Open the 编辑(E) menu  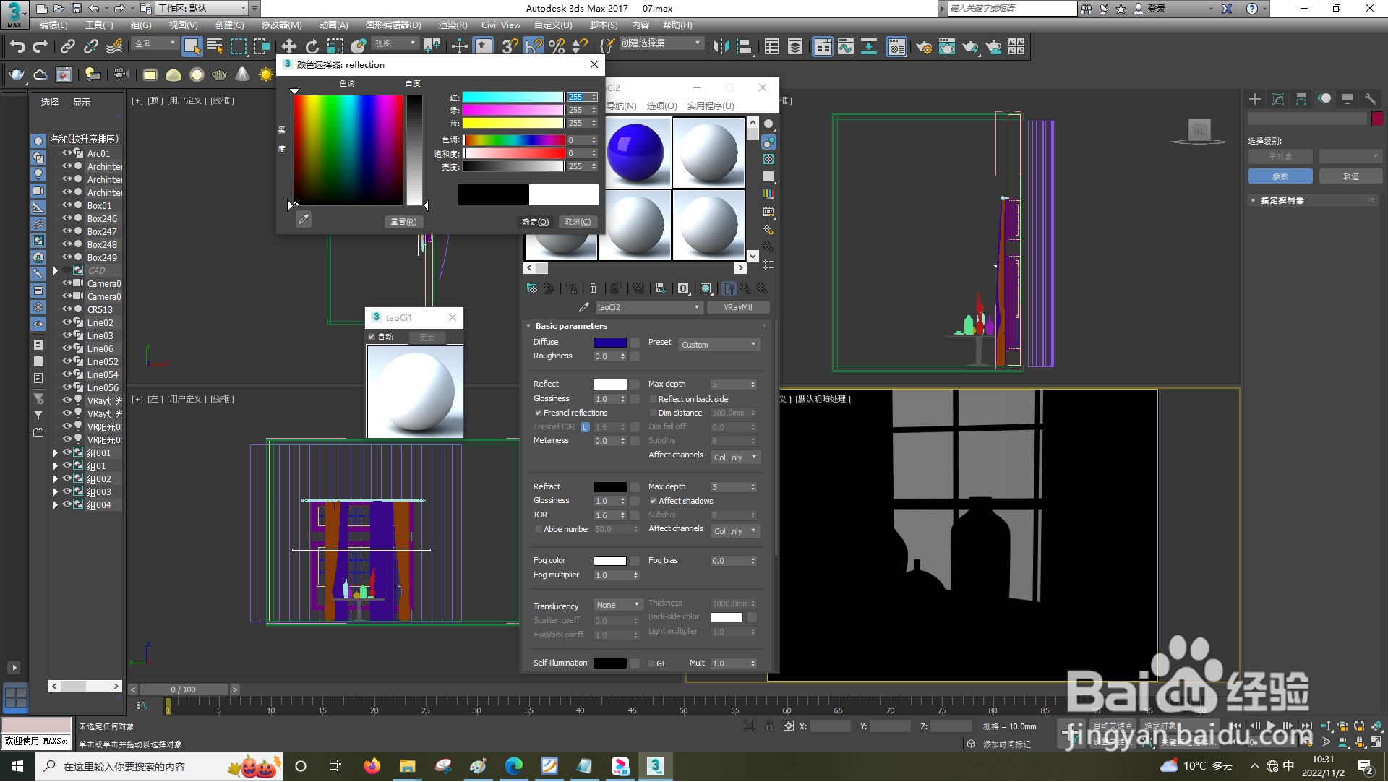click(x=53, y=25)
